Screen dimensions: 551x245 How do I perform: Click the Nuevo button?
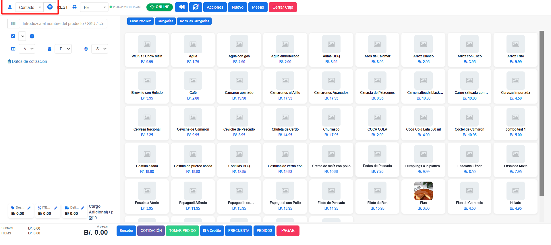[x=238, y=7]
